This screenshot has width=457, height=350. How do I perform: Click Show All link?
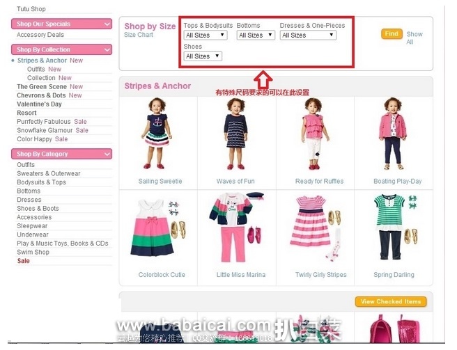click(414, 38)
